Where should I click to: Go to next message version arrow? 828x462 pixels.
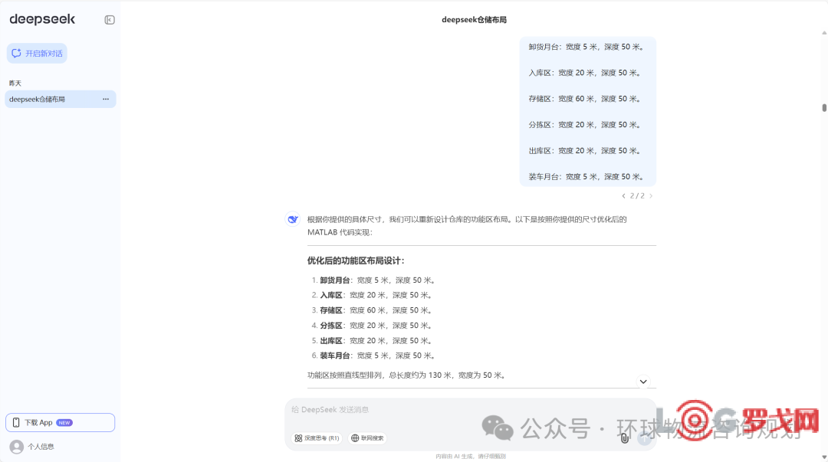pos(651,196)
